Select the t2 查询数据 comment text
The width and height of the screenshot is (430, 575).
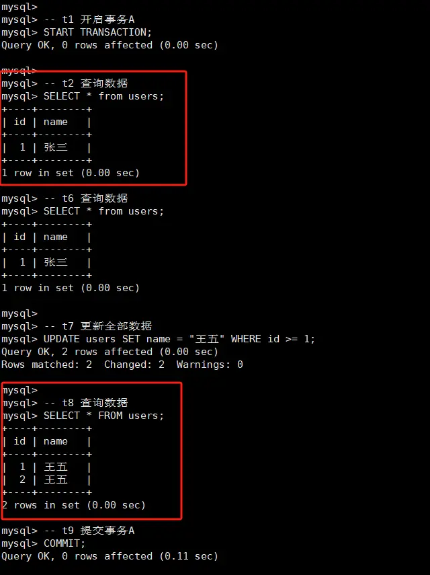tap(95, 83)
